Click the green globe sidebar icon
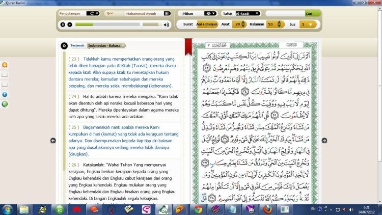The image size is (382, 215). pyautogui.click(x=5, y=104)
